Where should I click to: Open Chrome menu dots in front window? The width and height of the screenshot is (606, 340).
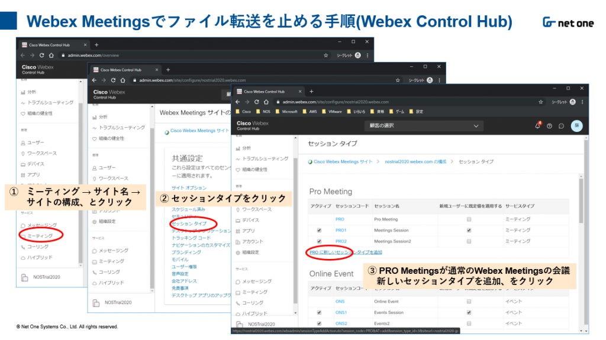[x=582, y=102]
